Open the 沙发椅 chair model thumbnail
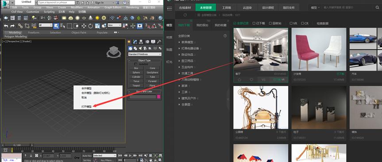Screen dimensions: 382x162 (x=319, y=49)
